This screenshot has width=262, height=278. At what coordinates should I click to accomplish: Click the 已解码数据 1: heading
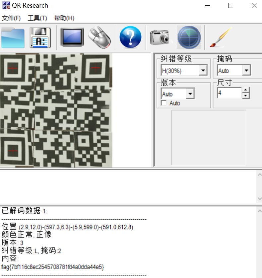24,211
